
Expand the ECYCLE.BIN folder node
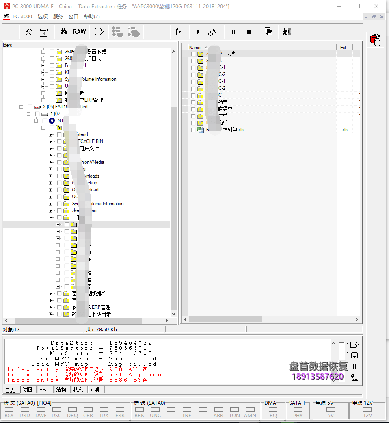point(50,141)
